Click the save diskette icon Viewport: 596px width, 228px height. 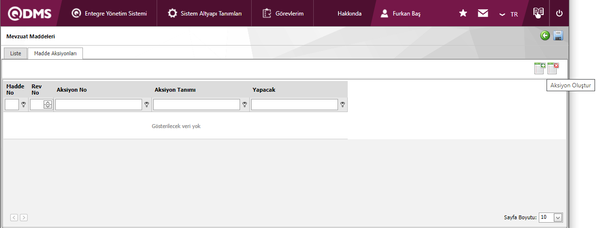[558, 35]
